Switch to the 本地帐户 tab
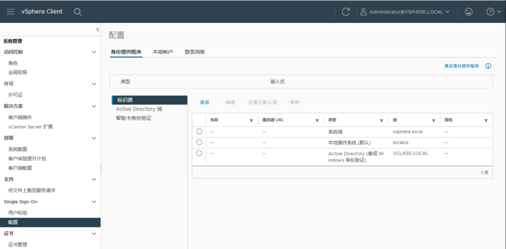The width and height of the screenshot is (506, 249). [x=163, y=52]
